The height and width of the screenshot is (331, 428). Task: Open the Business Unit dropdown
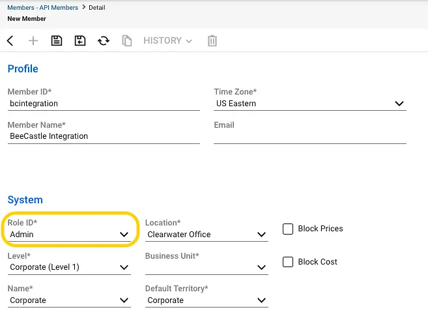[x=207, y=267]
